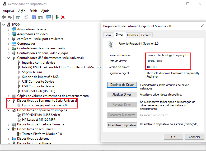The image size is (206, 151).
Task: Click the Atualizar Driver button
Action: (x=122, y=95)
